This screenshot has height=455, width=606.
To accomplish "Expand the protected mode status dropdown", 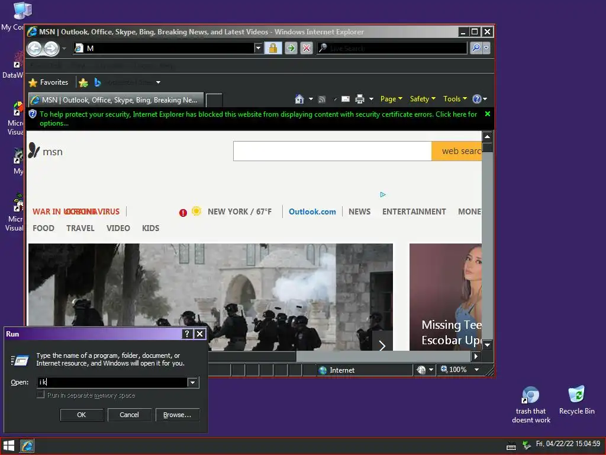I will pos(431,370).
